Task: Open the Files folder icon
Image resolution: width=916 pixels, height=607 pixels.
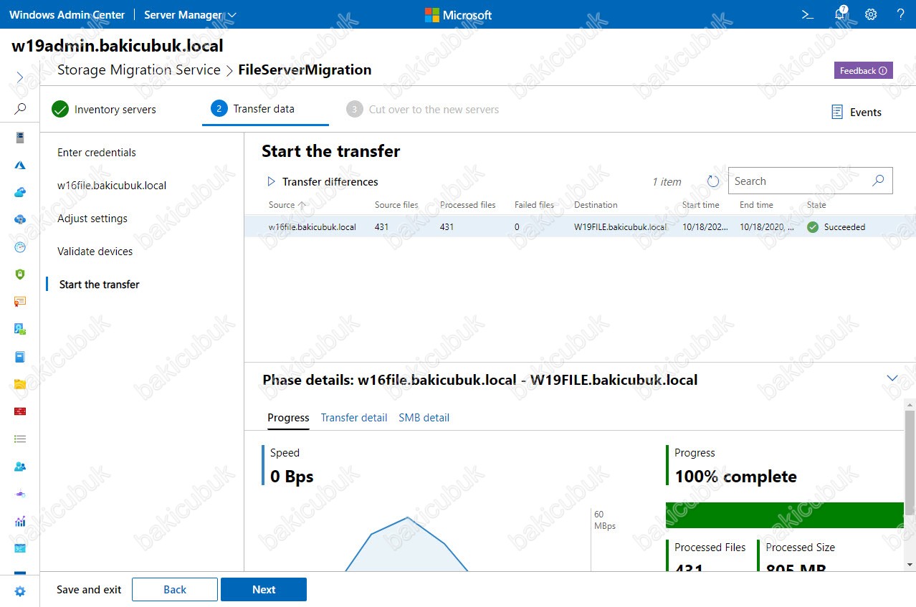Action: (20, 384)
